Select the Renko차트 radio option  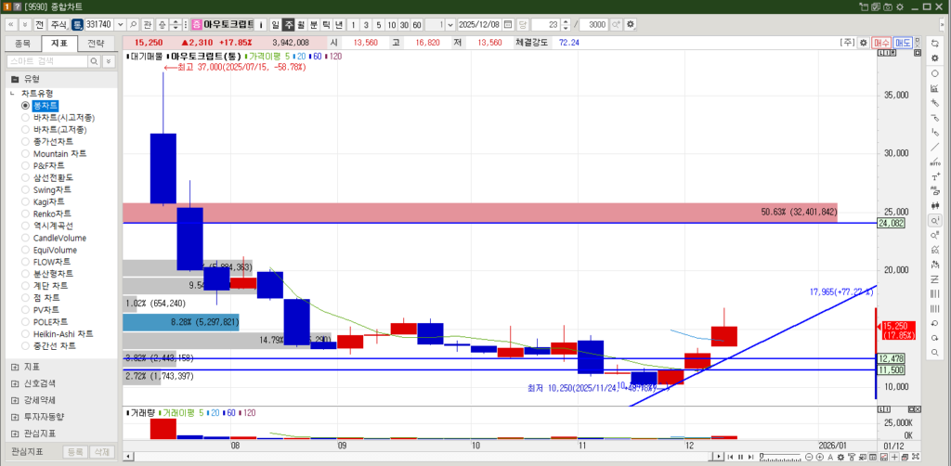pyautogui.click(x=26, y=214)
